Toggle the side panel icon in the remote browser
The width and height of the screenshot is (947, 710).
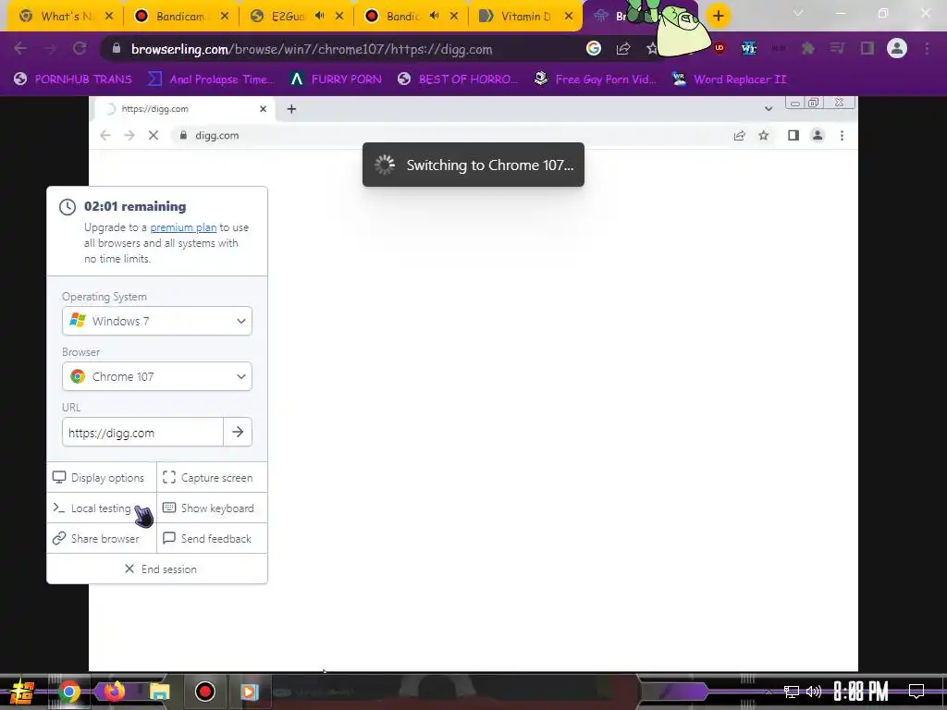[x=793, y=135]
